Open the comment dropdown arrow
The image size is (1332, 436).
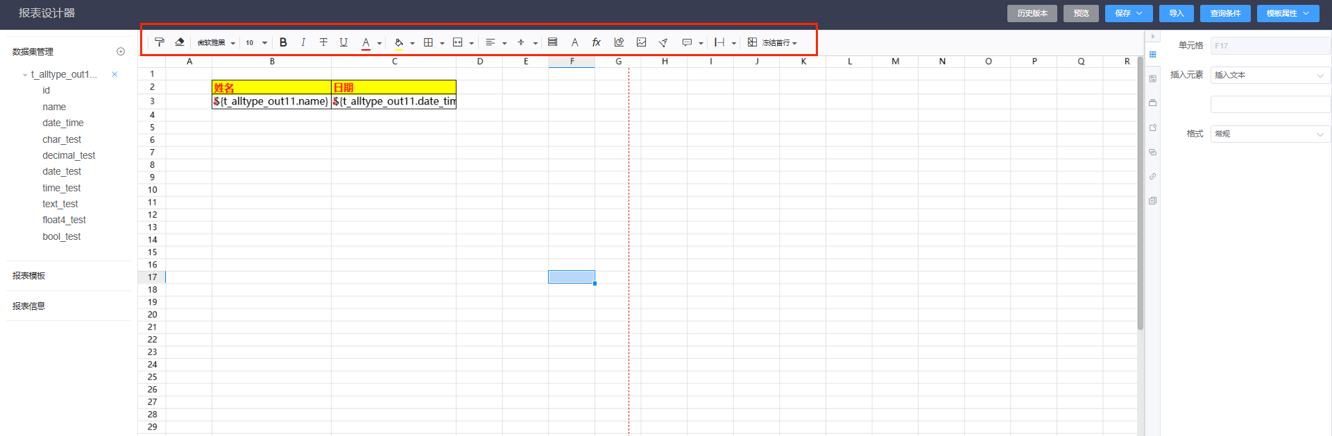701,43
